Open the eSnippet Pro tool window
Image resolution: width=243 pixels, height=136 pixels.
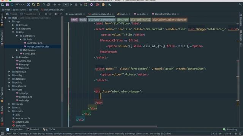tap(14, 129)
